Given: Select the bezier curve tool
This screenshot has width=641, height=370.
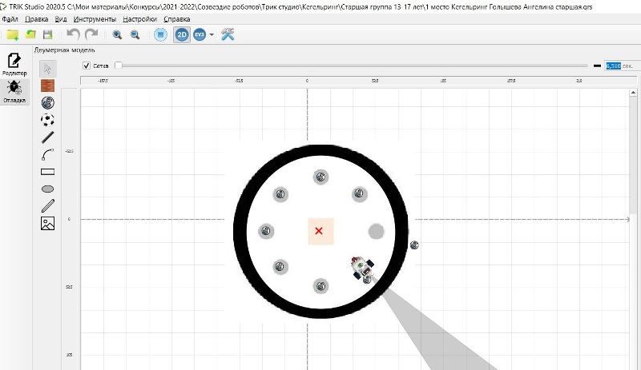Looking at the screenshot, I should (x=47, y=153).
